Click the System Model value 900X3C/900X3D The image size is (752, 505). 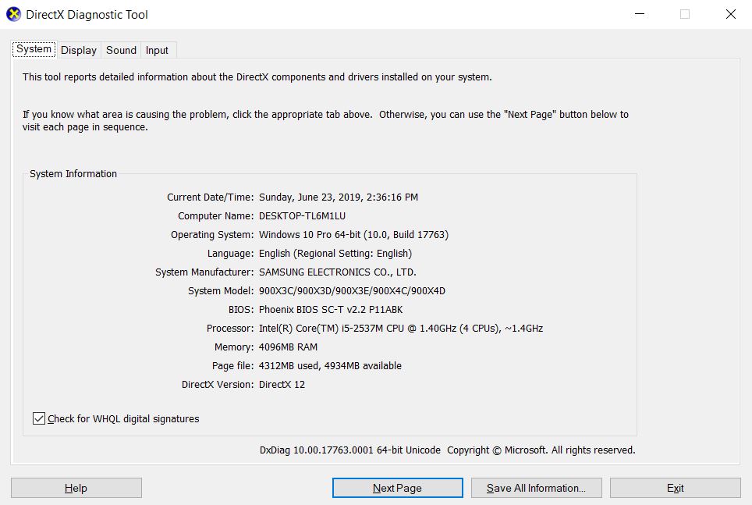pyautogui.click(x=352, y=291)
